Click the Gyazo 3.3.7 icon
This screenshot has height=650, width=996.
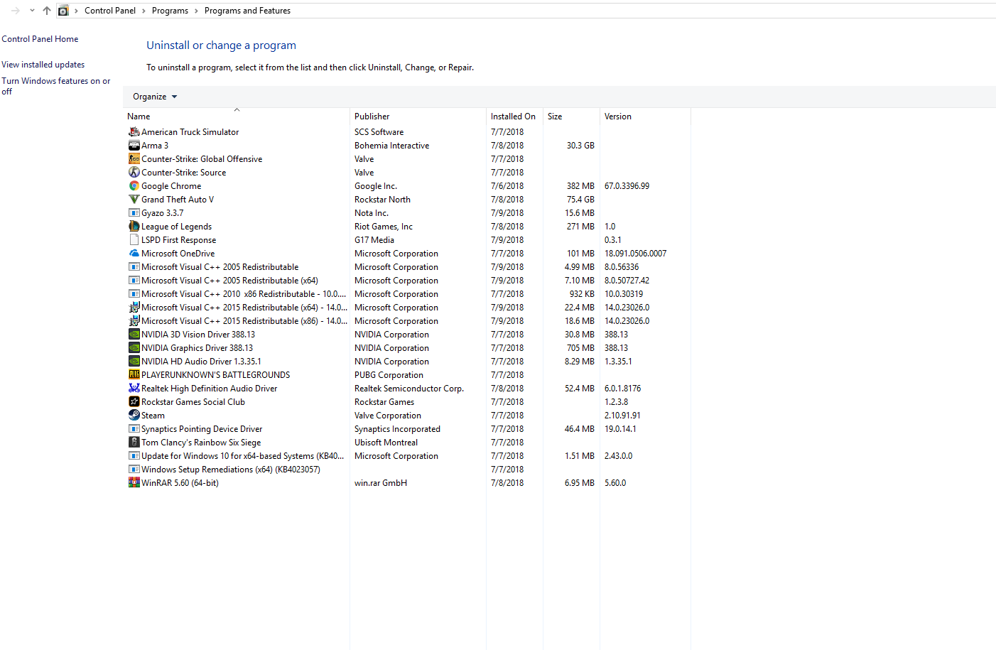134,212
